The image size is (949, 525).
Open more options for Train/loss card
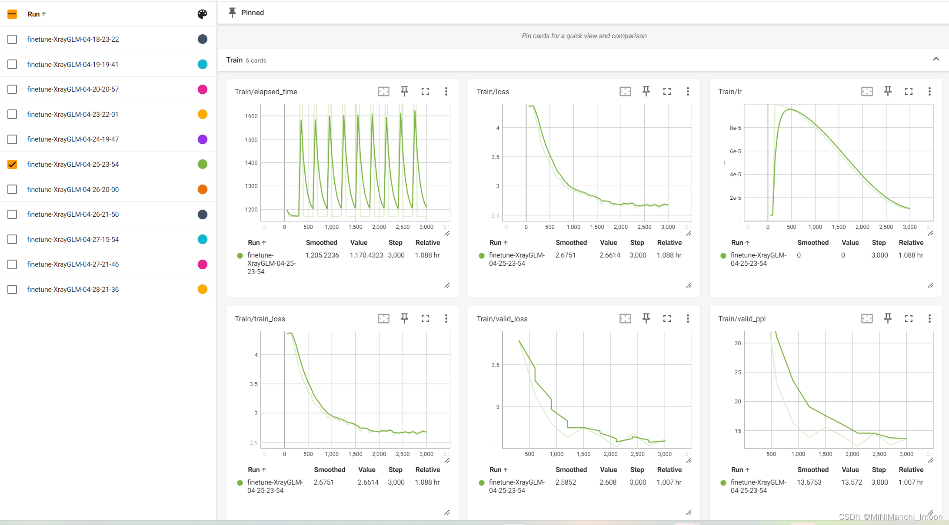pos(688,91)
